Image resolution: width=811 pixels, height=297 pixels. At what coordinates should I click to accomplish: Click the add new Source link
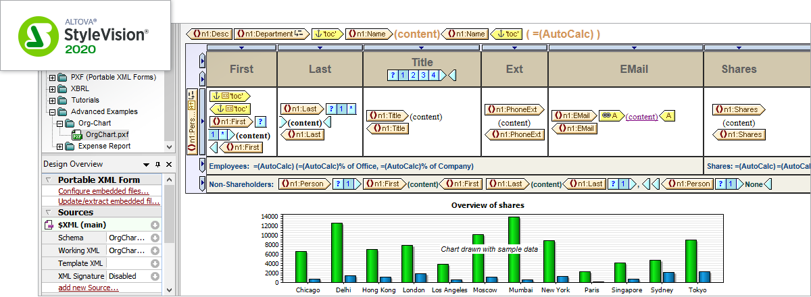coord(84,288)
